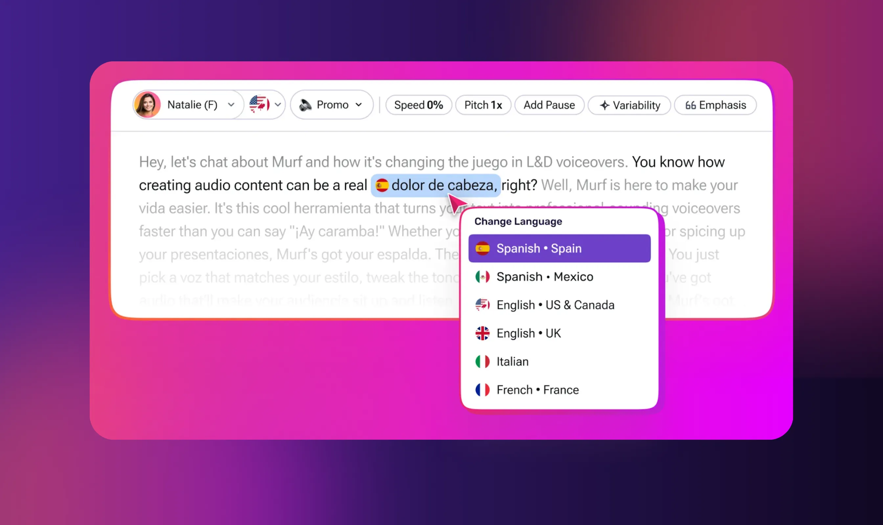Switch language to Spanish Mexico
This screenshot has width=883, height=525.
545,276
